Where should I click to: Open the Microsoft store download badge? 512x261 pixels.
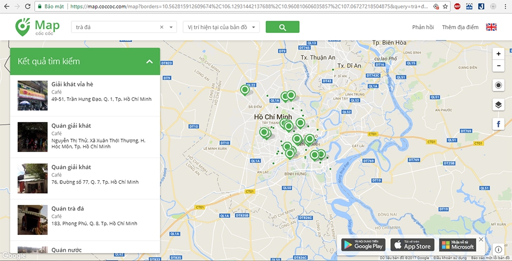point(458,245)
